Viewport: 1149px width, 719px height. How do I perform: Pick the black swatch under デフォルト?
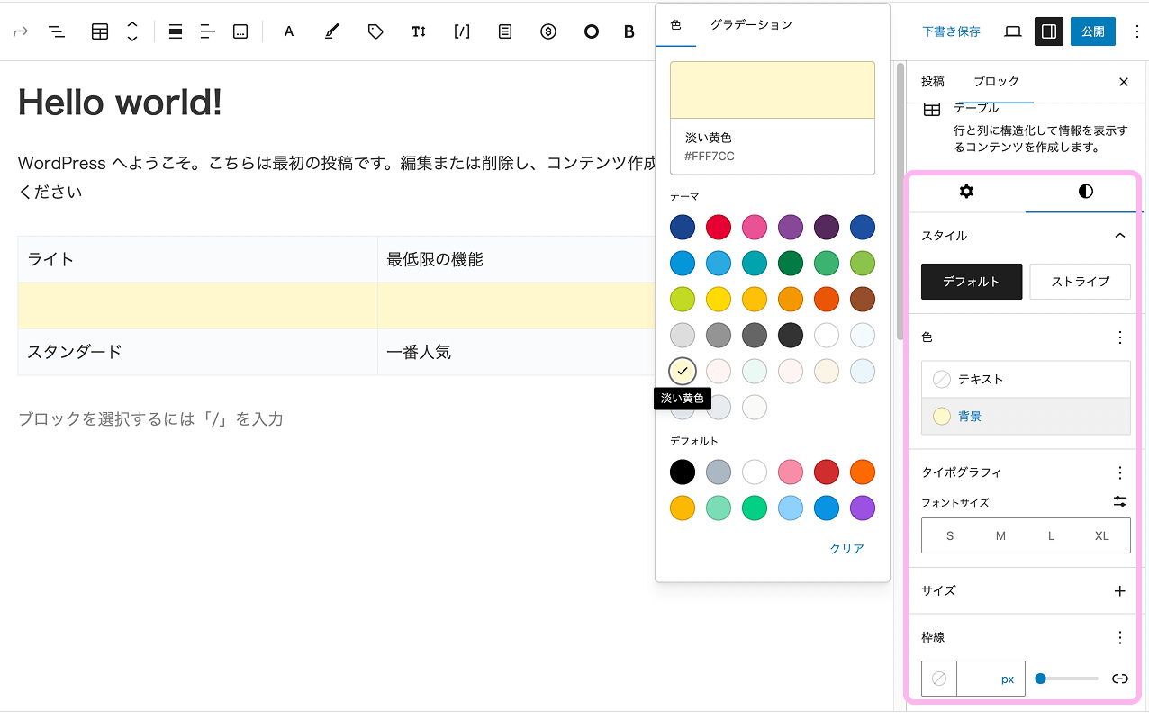click(x=683, y=472)
